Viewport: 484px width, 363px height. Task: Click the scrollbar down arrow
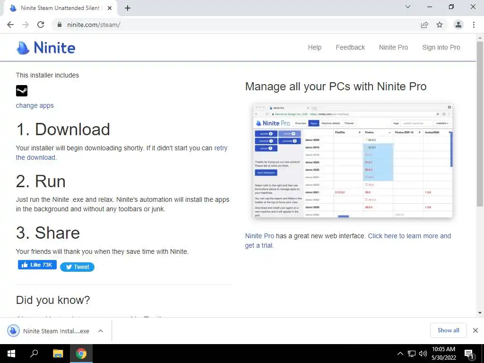click(480, 313)
